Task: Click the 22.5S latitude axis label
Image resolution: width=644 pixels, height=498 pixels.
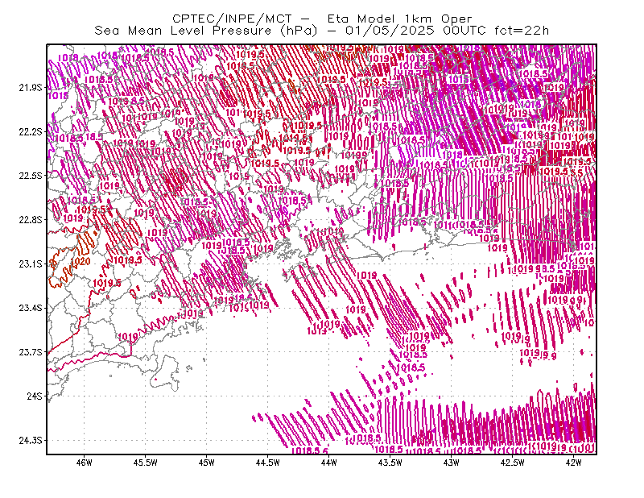Action: point(31,176)
